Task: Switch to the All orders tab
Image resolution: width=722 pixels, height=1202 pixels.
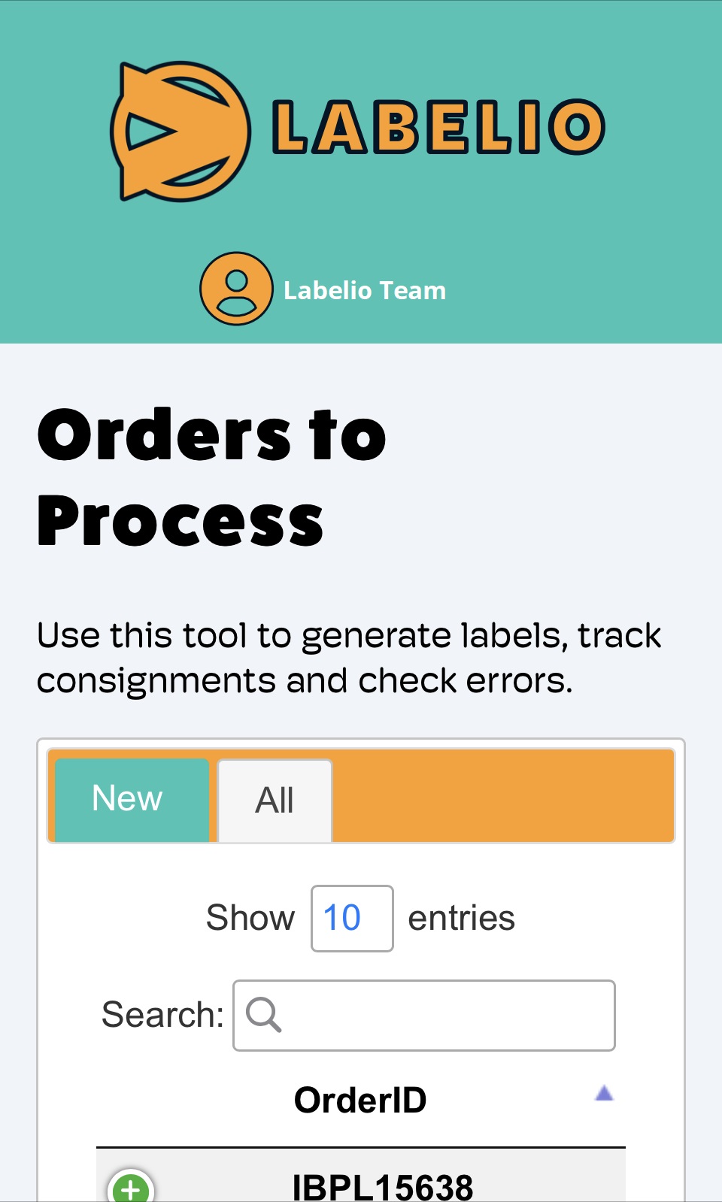Action: pyautogui.click(x=275, y=800)
